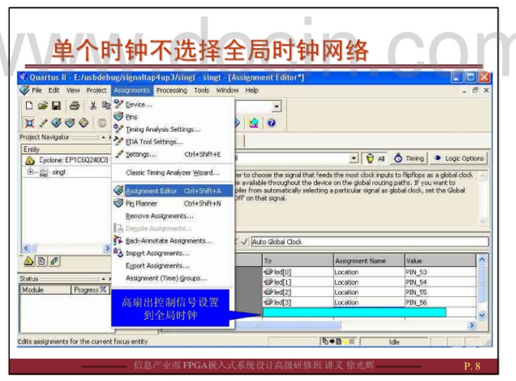Click the Import Assignments entry icon
Viewport: 516px width, 381px height.
click(119, 252)
